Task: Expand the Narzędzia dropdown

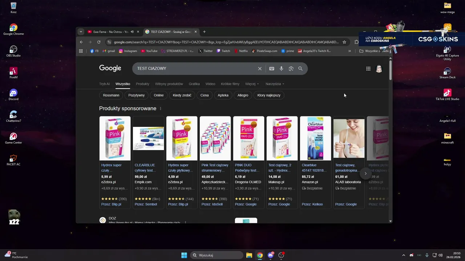Action: (x=275, y=84)
